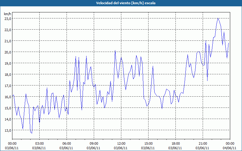The width and height of the screenshot is (242, 151).
Task: Click the "km/h" unit label on the axis
Action: coord(8,14)
